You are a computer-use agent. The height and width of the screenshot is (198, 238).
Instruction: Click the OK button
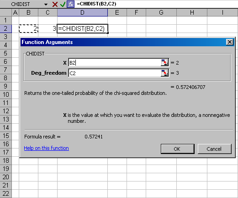178,149
